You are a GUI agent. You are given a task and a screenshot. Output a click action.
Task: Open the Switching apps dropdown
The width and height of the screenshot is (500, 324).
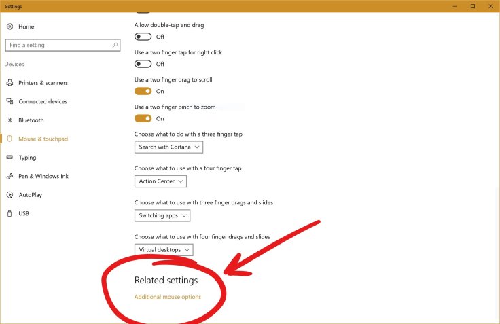[x=162, y=215]
